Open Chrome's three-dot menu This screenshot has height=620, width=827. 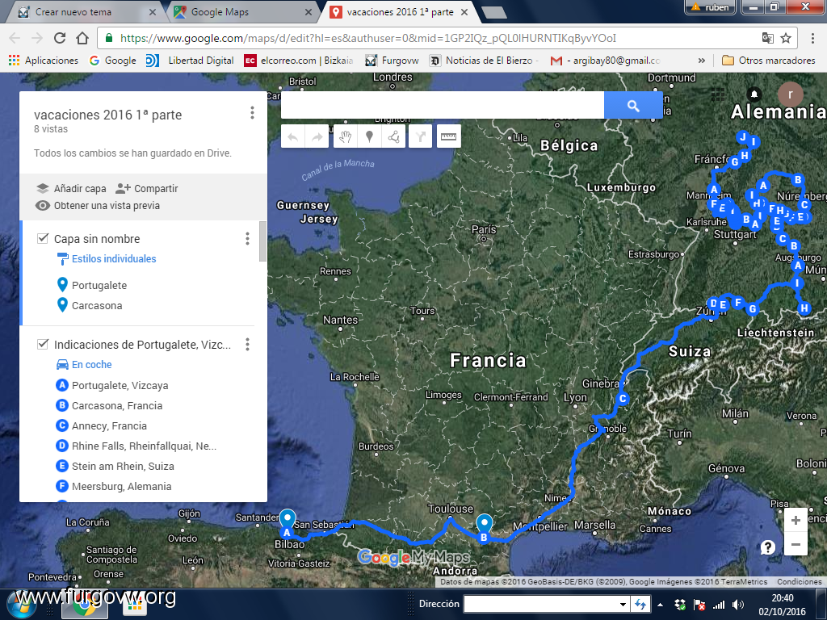click(812, 38)
